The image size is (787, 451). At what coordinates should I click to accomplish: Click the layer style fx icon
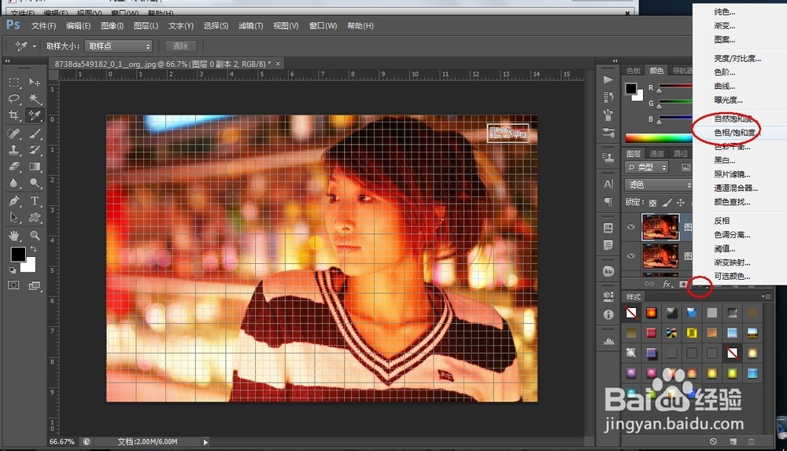[667, 284]
